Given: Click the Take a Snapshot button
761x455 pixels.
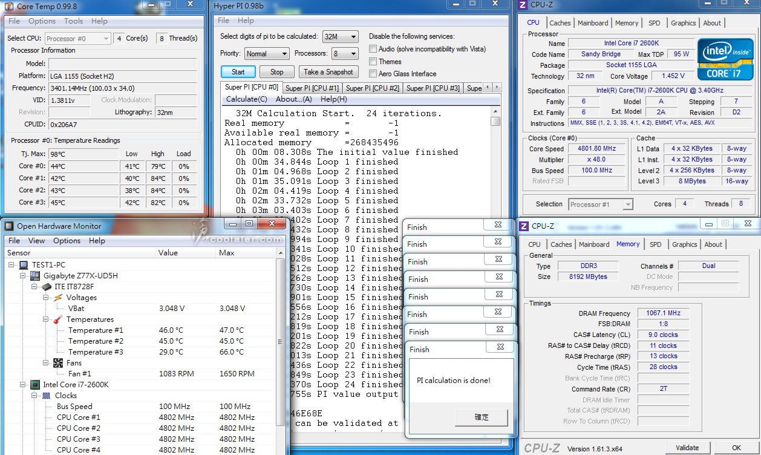Looking at the screenshot, I should 328,71.
